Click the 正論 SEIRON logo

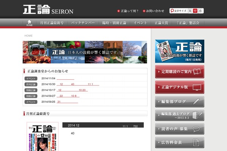coord(48,9)
